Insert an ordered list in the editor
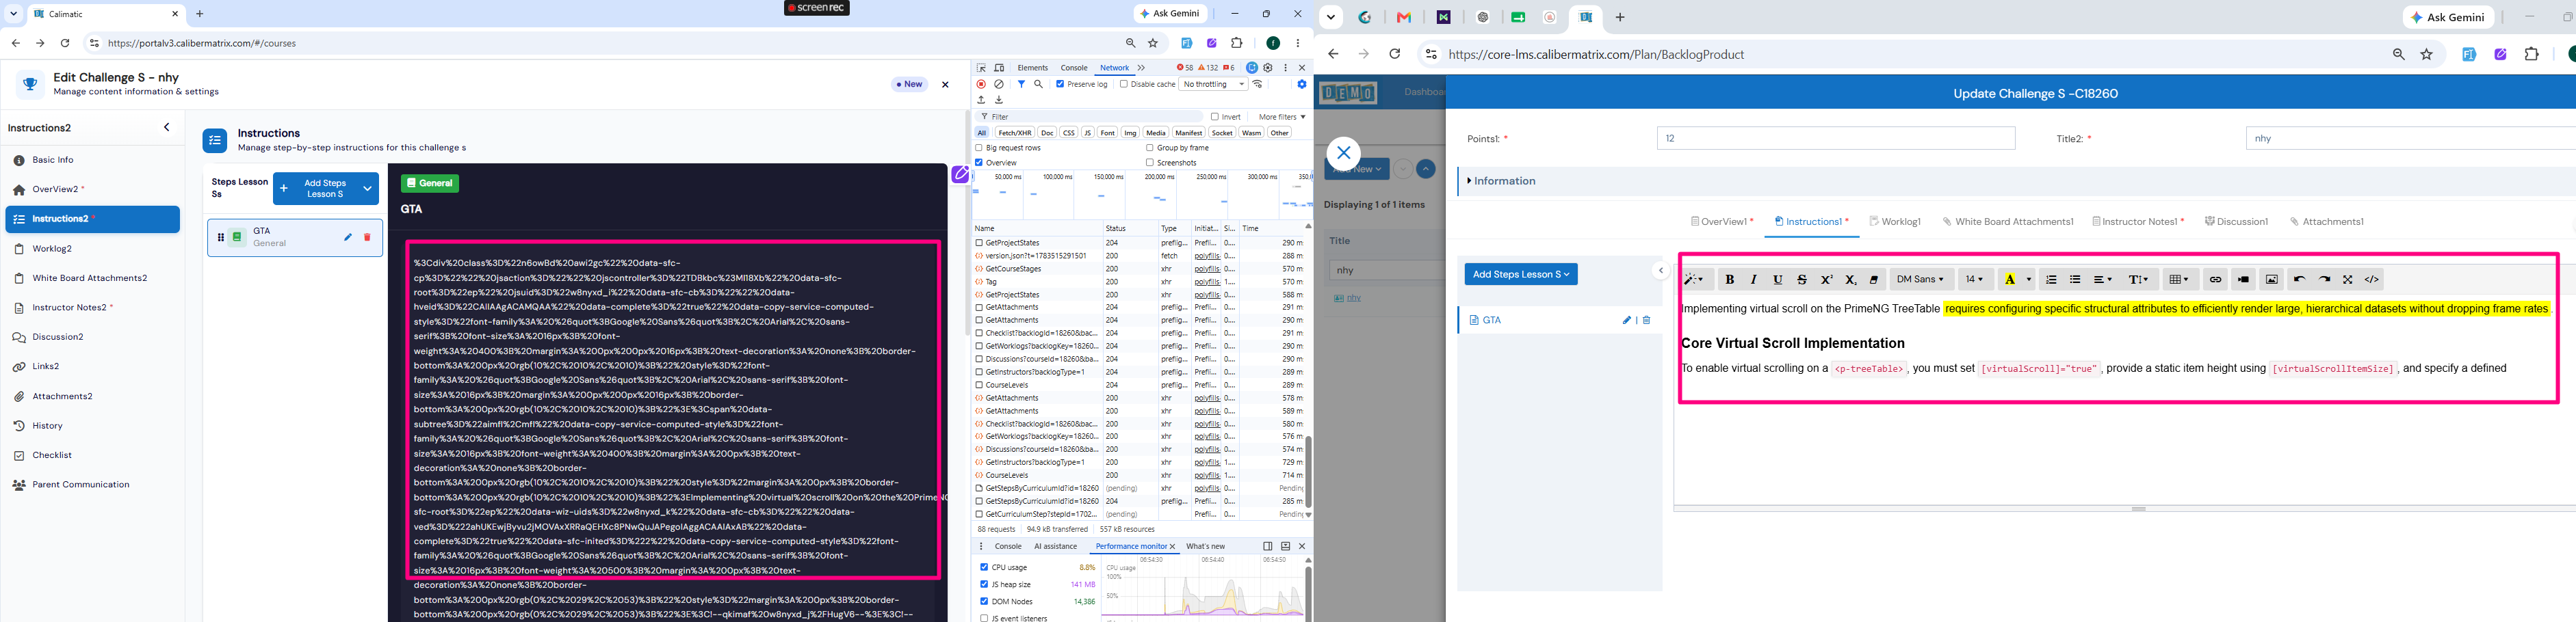2576x622 pixels. [2051, 280]
